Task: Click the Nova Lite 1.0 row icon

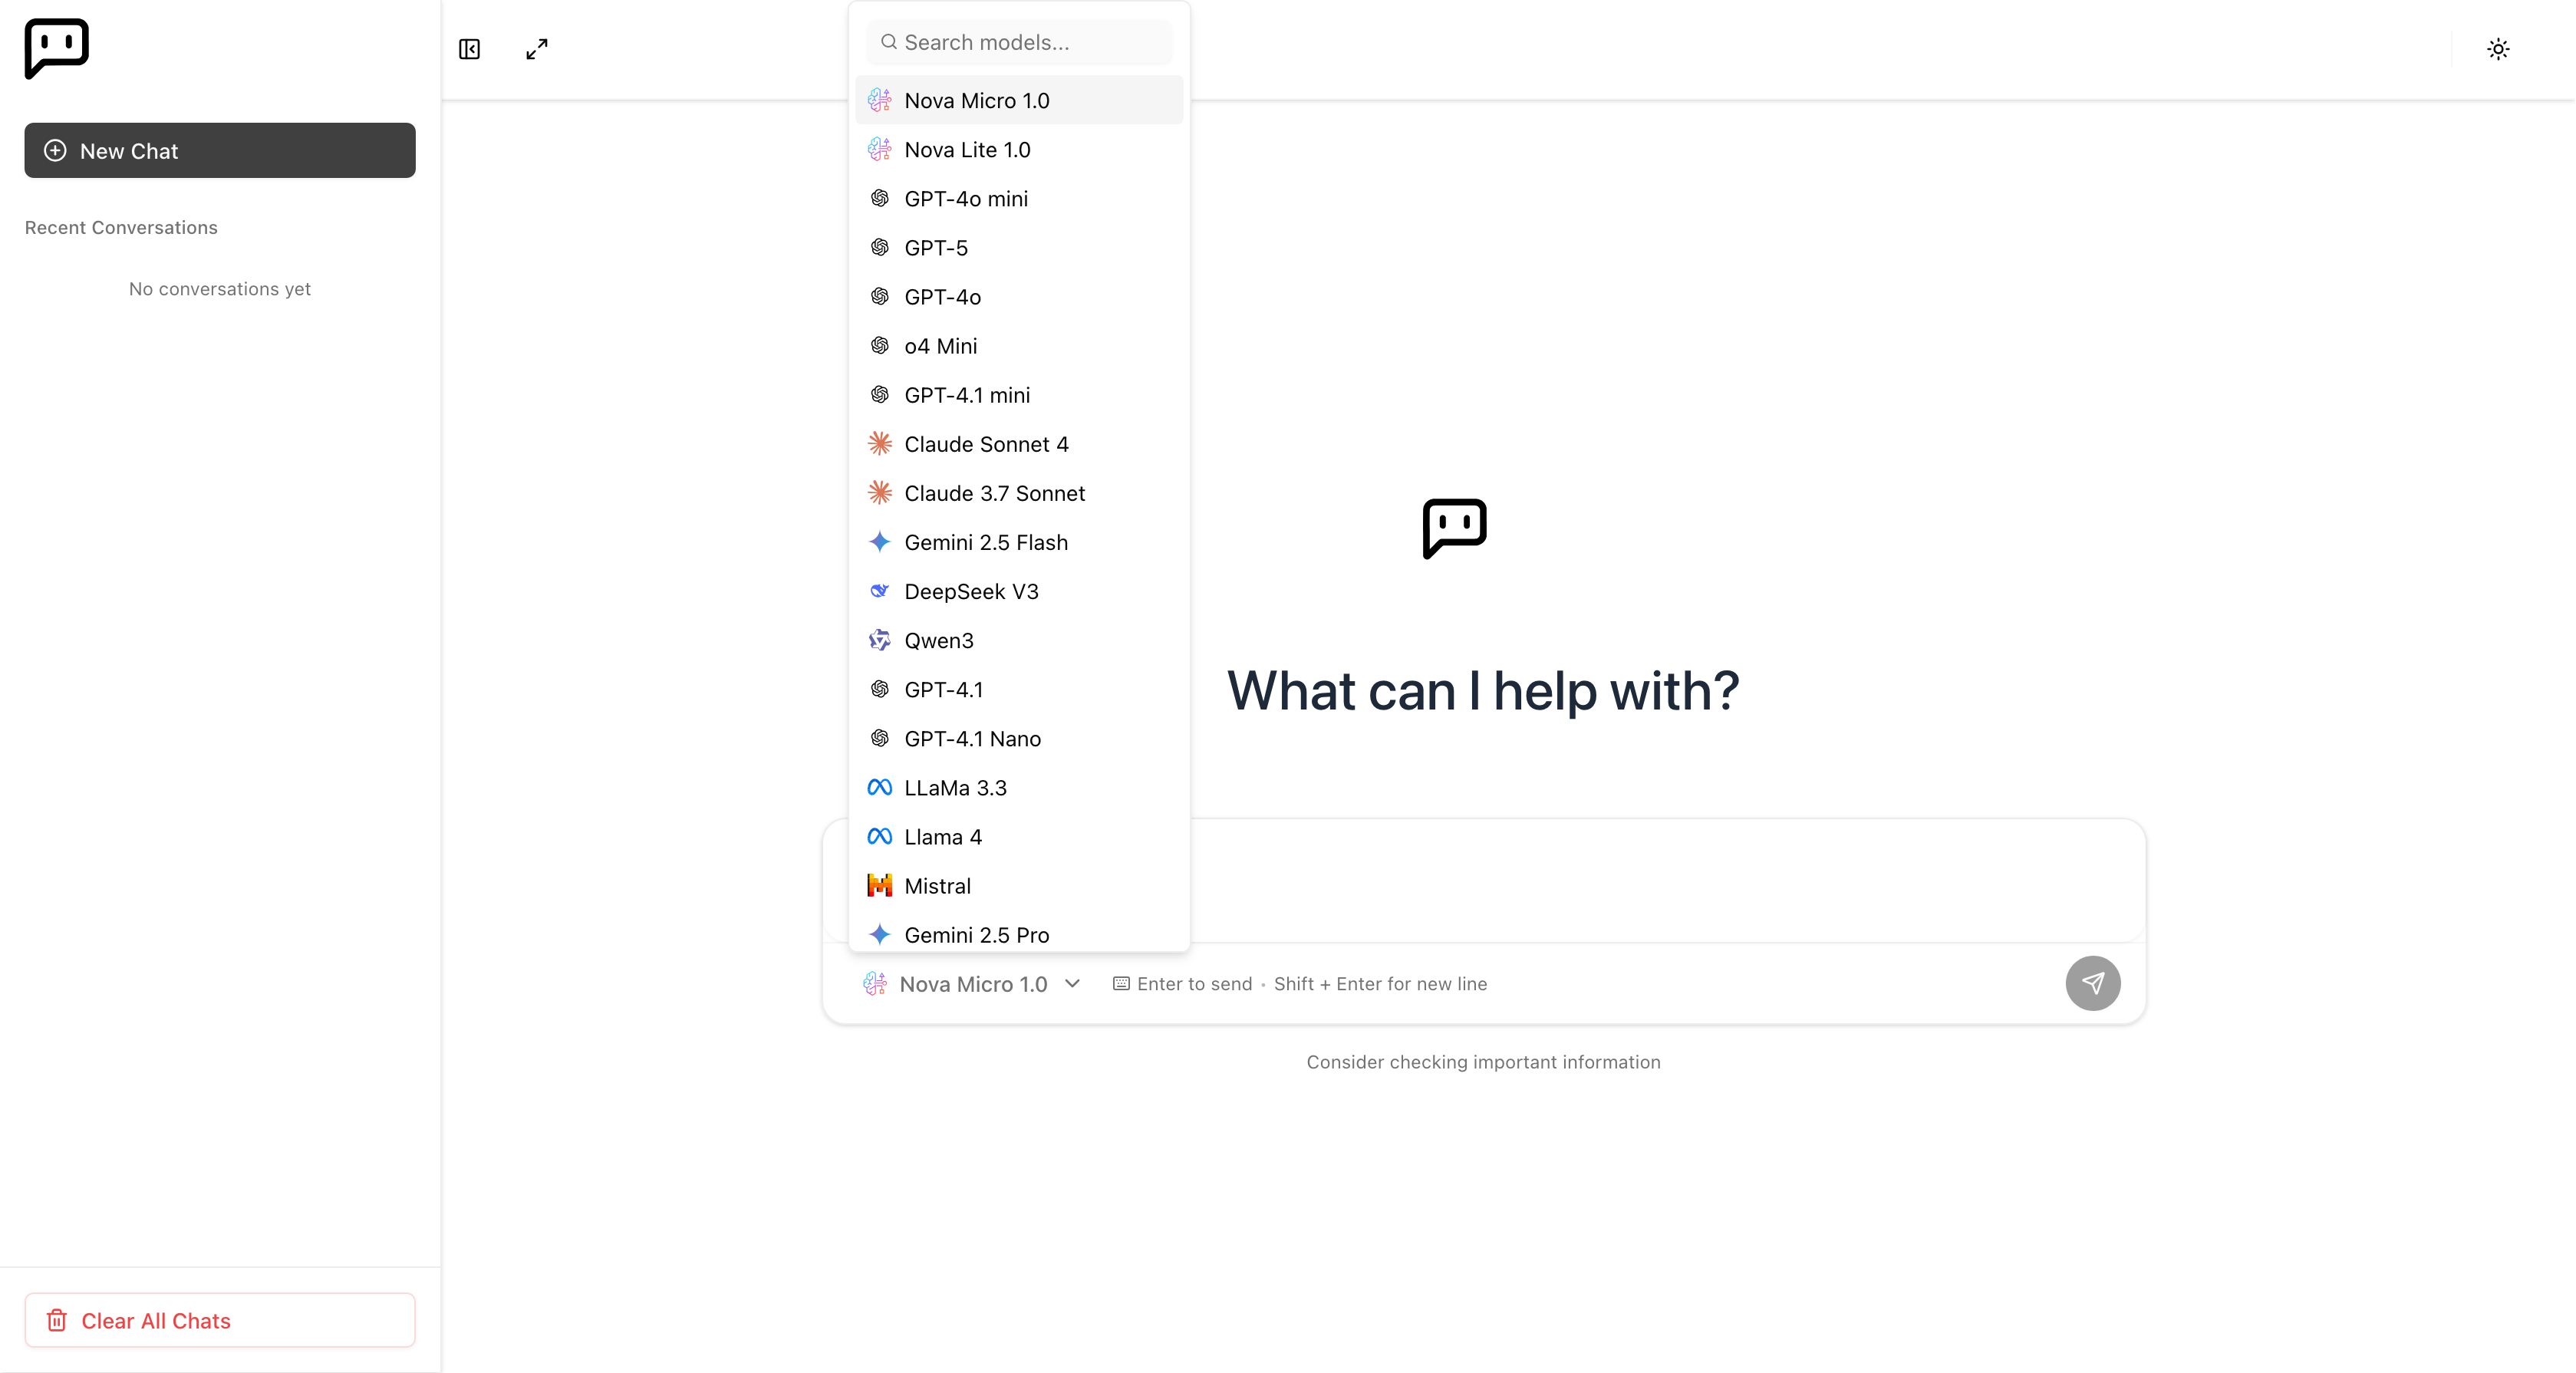Action: (x=880, y=149)
